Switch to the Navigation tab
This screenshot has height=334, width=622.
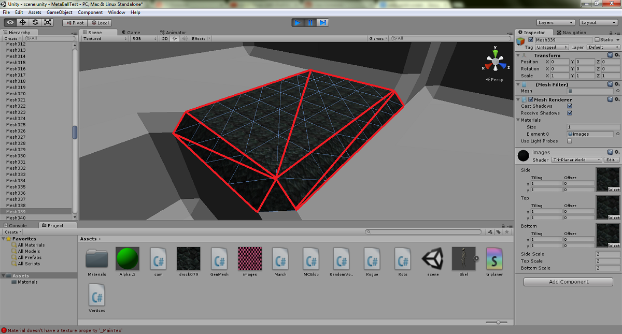tap(571, 32)
